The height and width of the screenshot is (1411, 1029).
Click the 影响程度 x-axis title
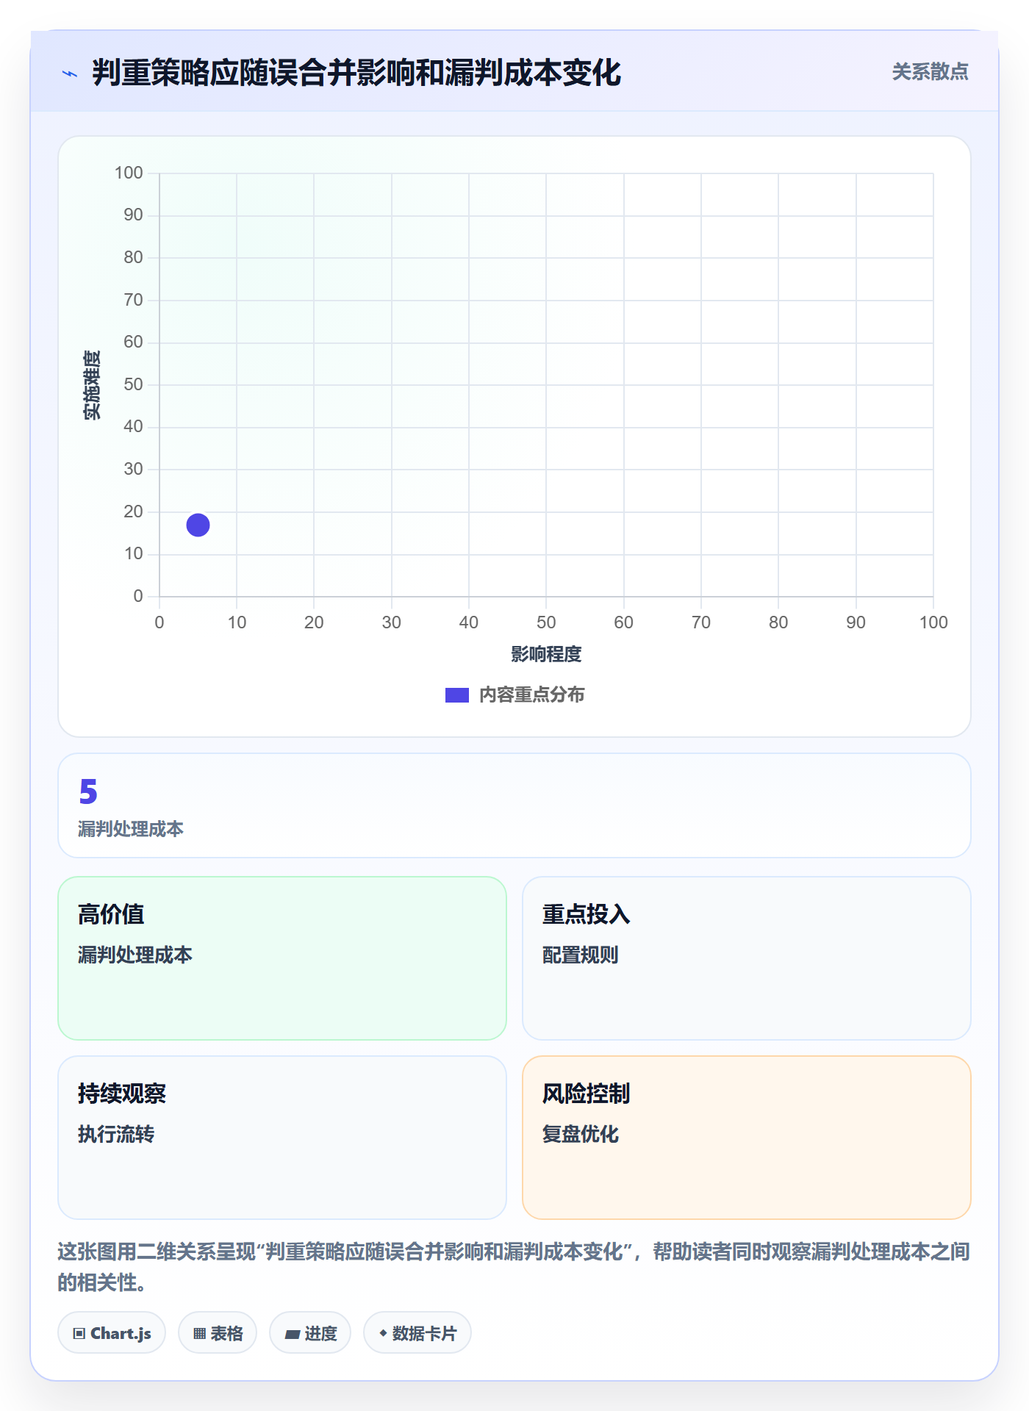(546, 654)
